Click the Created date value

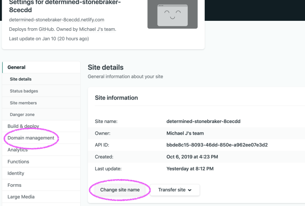click(192, 157)
